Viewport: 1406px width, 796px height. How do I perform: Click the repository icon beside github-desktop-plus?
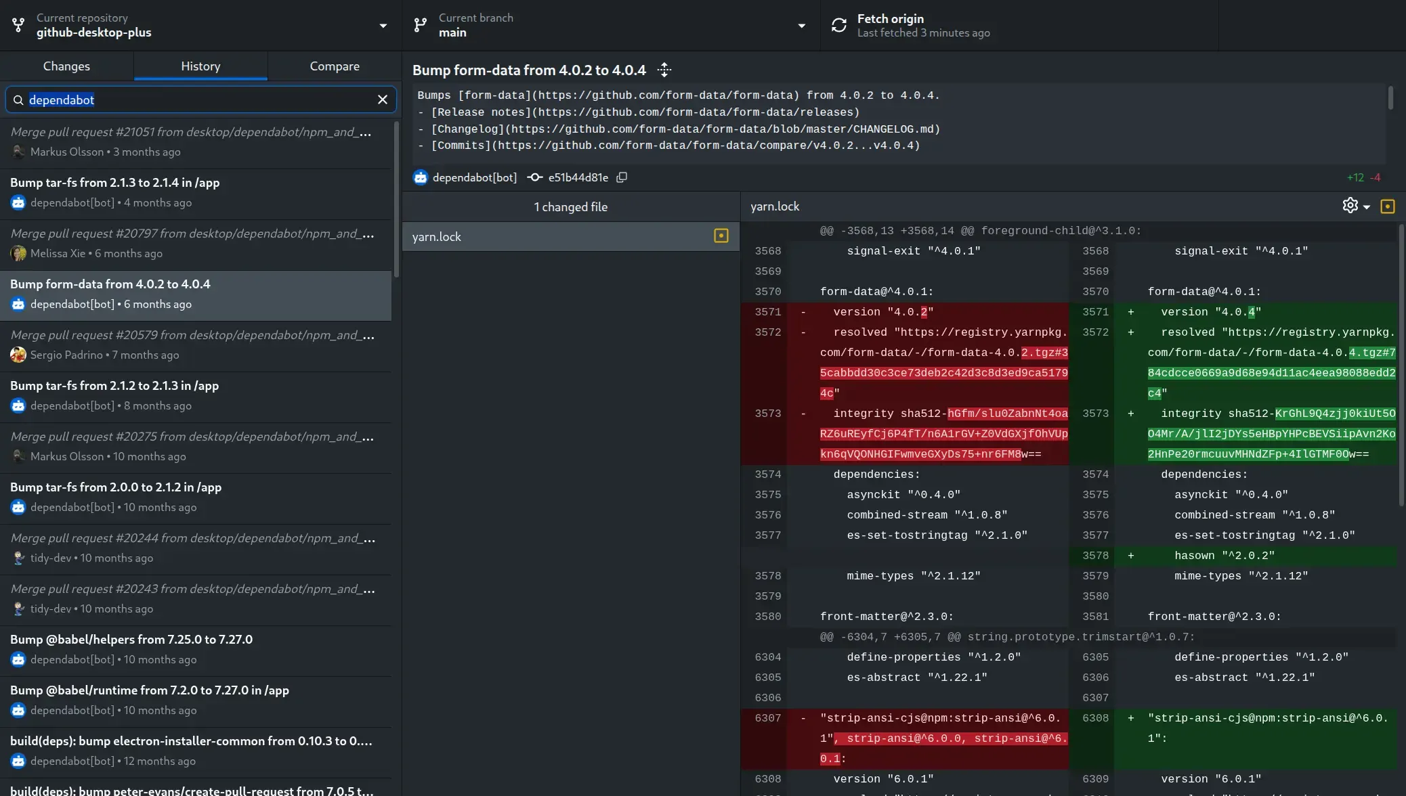tap(18, 26)
